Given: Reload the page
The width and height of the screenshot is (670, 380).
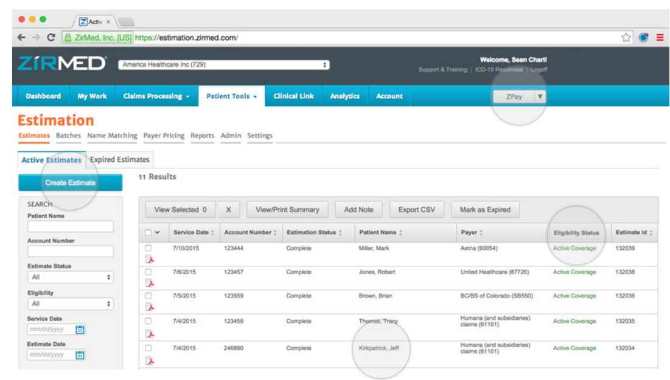Looking at the screenshot, I should click(51, 38).
